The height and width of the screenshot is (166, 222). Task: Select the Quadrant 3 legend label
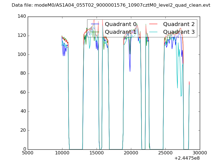(179, 32)
